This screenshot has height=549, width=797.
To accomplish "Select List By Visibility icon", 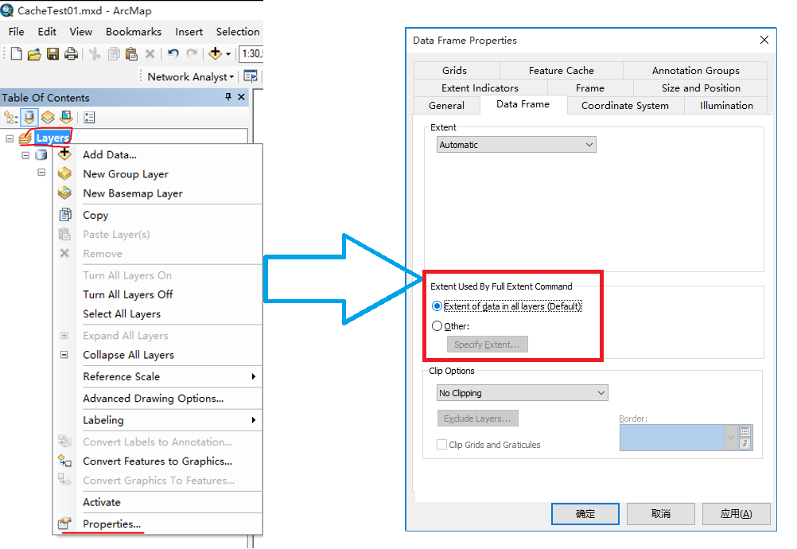I will 48,118.
